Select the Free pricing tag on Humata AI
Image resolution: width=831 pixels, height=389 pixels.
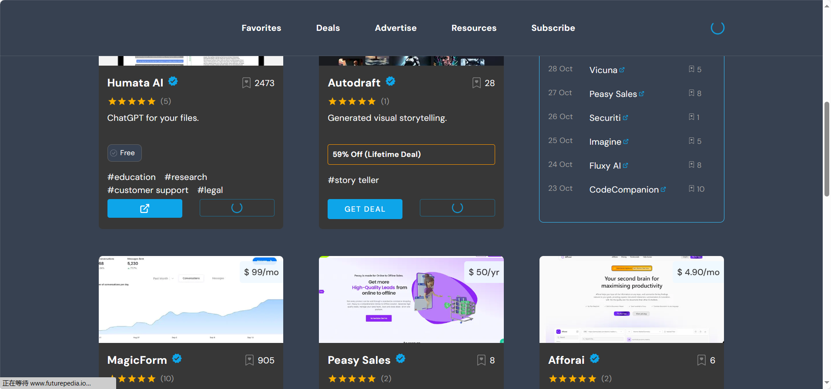[124, 153]
